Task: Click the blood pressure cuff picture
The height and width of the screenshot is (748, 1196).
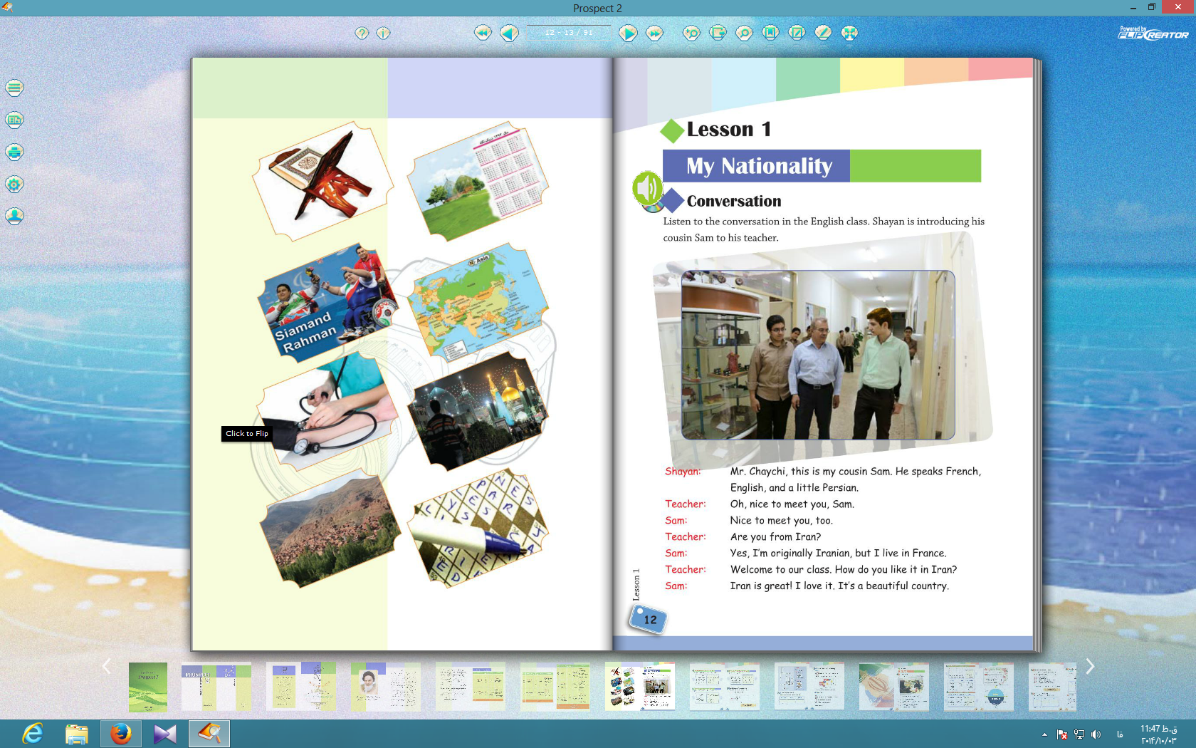Action: click(326, 411)
